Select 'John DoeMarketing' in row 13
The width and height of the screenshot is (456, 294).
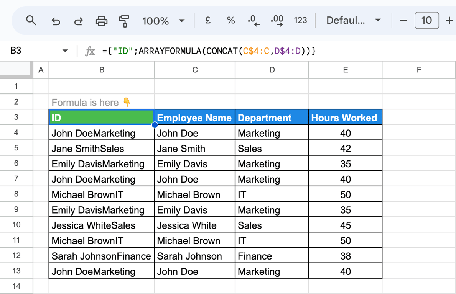pyautogui.click(x=102, y=271)
